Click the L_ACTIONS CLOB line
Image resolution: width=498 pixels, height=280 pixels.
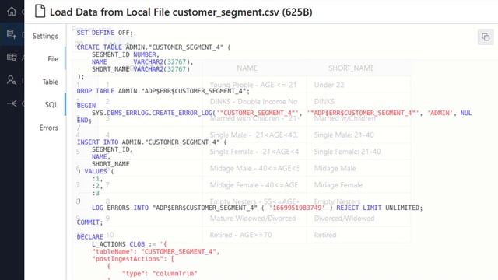[x=129, y=244]
